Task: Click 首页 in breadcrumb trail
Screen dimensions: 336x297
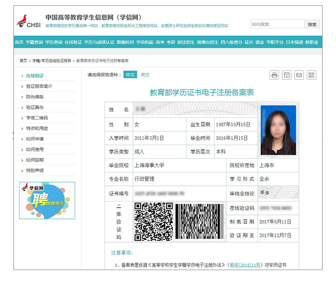Action: 23,60
